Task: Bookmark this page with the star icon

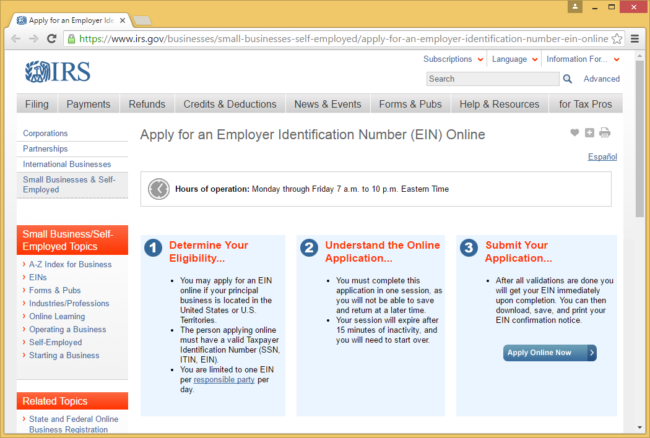Action: [x=617, y=39]
